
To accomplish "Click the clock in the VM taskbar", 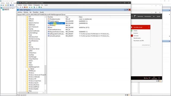I will click(154, 78).
